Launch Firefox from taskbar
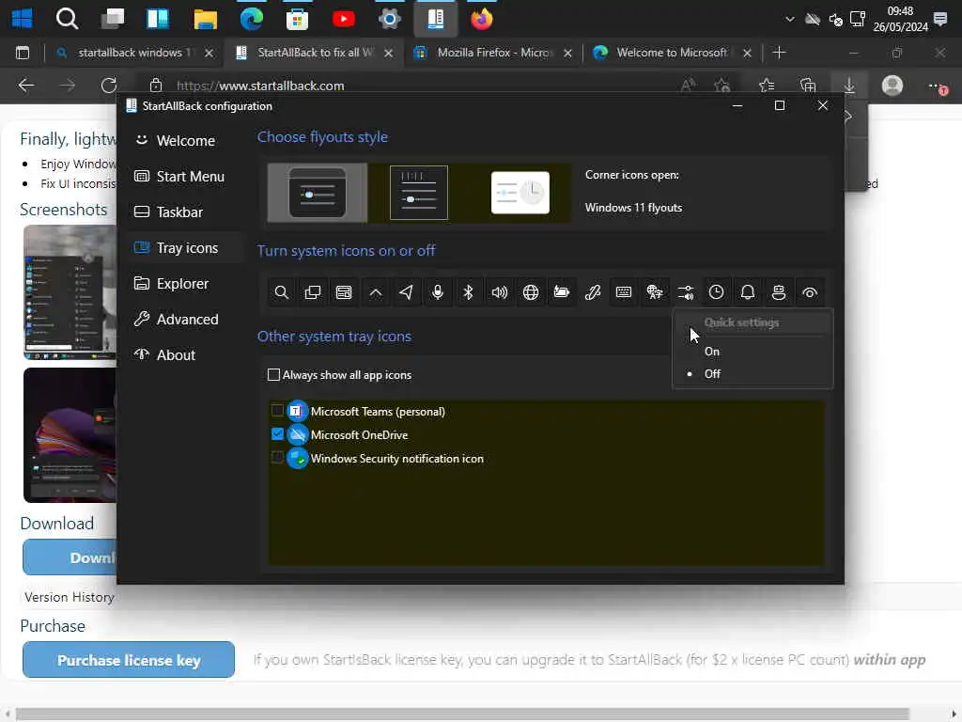The height and width of the screenshot is (722, 962). (x=482, y=19)
